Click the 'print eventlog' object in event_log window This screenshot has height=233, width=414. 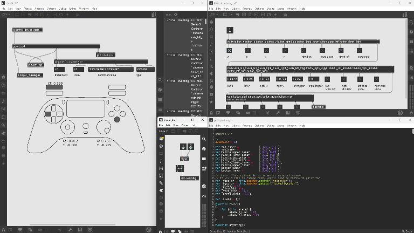tap(189, 178)
